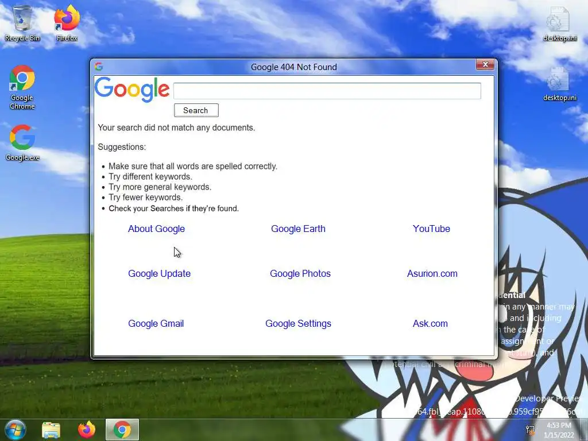Open the YouTube link
This screenshot has height=441, width=588.
[431, 229]
